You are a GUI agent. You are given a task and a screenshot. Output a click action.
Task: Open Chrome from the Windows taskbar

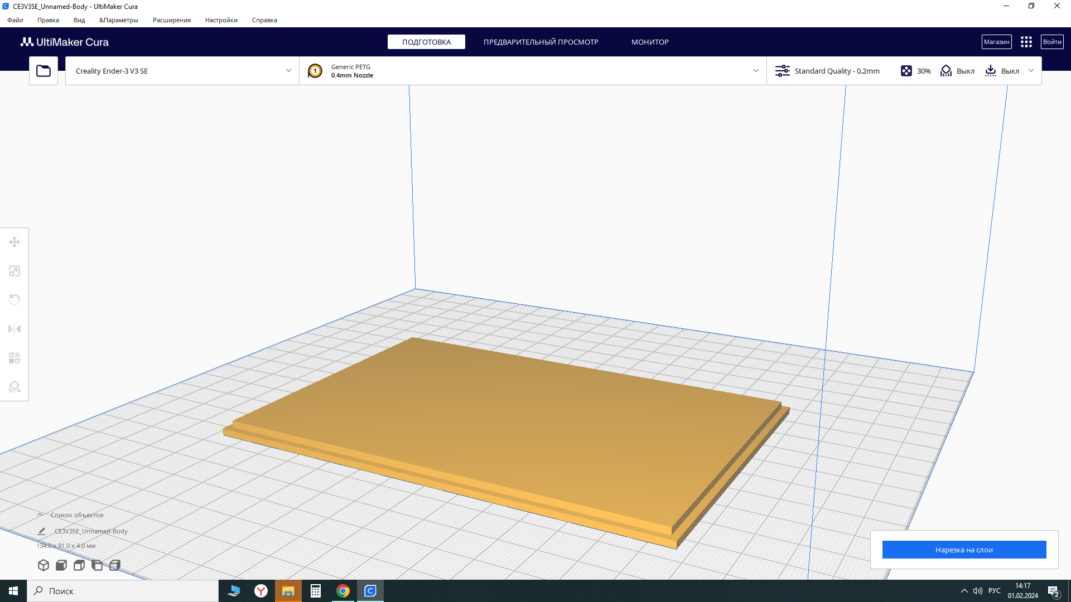[x=343, y=591]
